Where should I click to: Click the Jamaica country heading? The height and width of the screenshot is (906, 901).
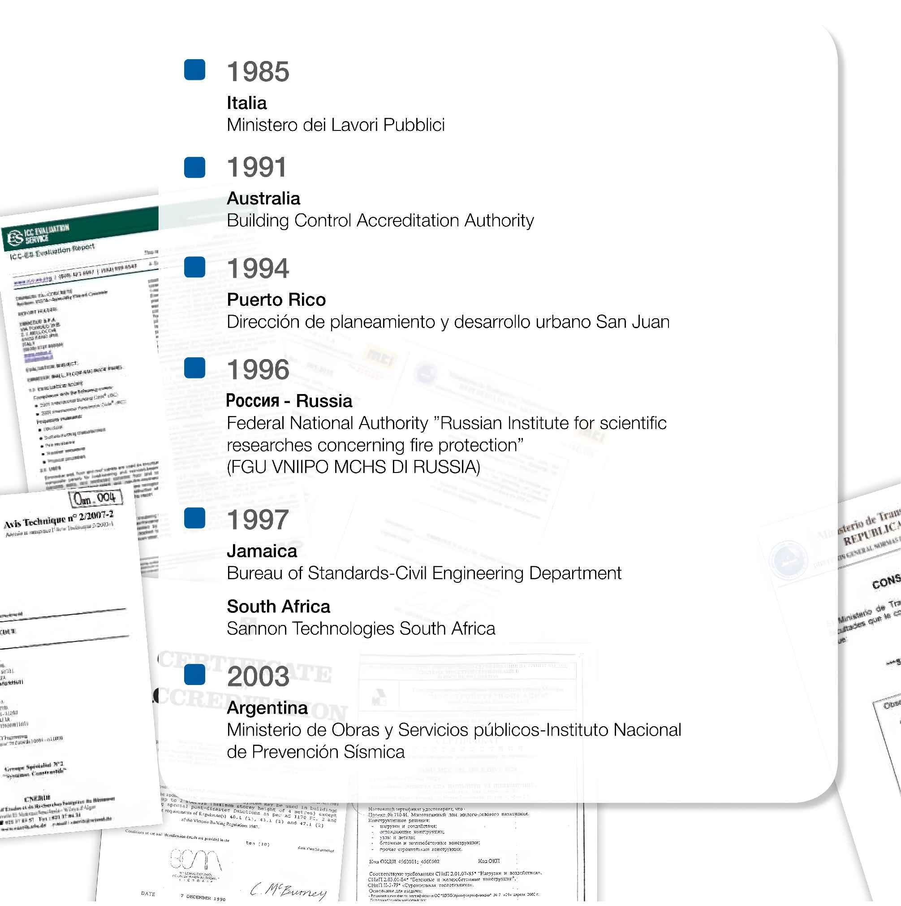pyautogui.click(x=262, y=551)
